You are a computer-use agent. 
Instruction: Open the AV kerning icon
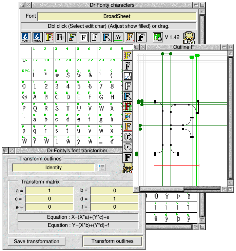click(x=118, y=37)
